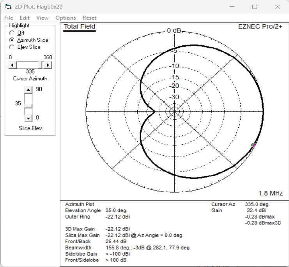This screenshot has width=289, height=267.
Task: Click the Cursor Azimuth slider thumb
Action: [42, 65]
